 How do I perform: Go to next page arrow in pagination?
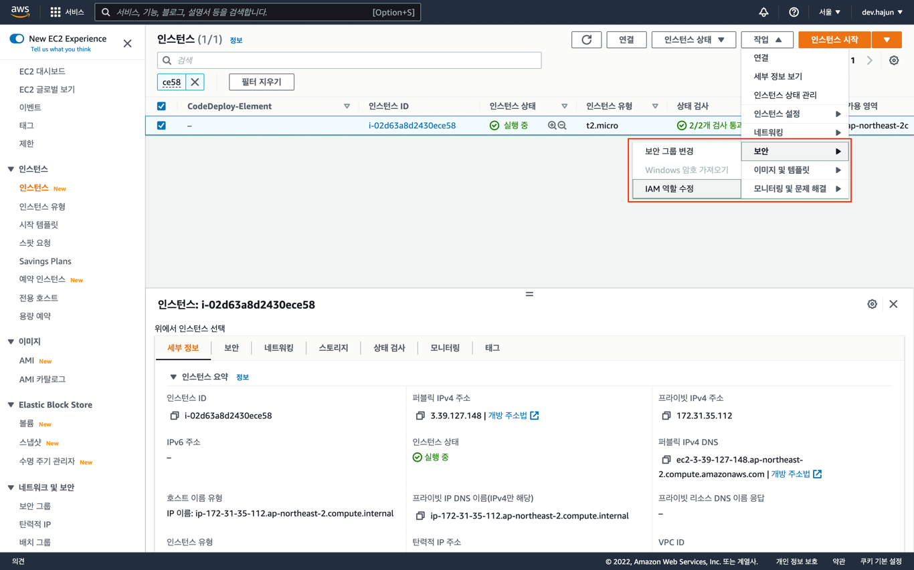[870, 60]
